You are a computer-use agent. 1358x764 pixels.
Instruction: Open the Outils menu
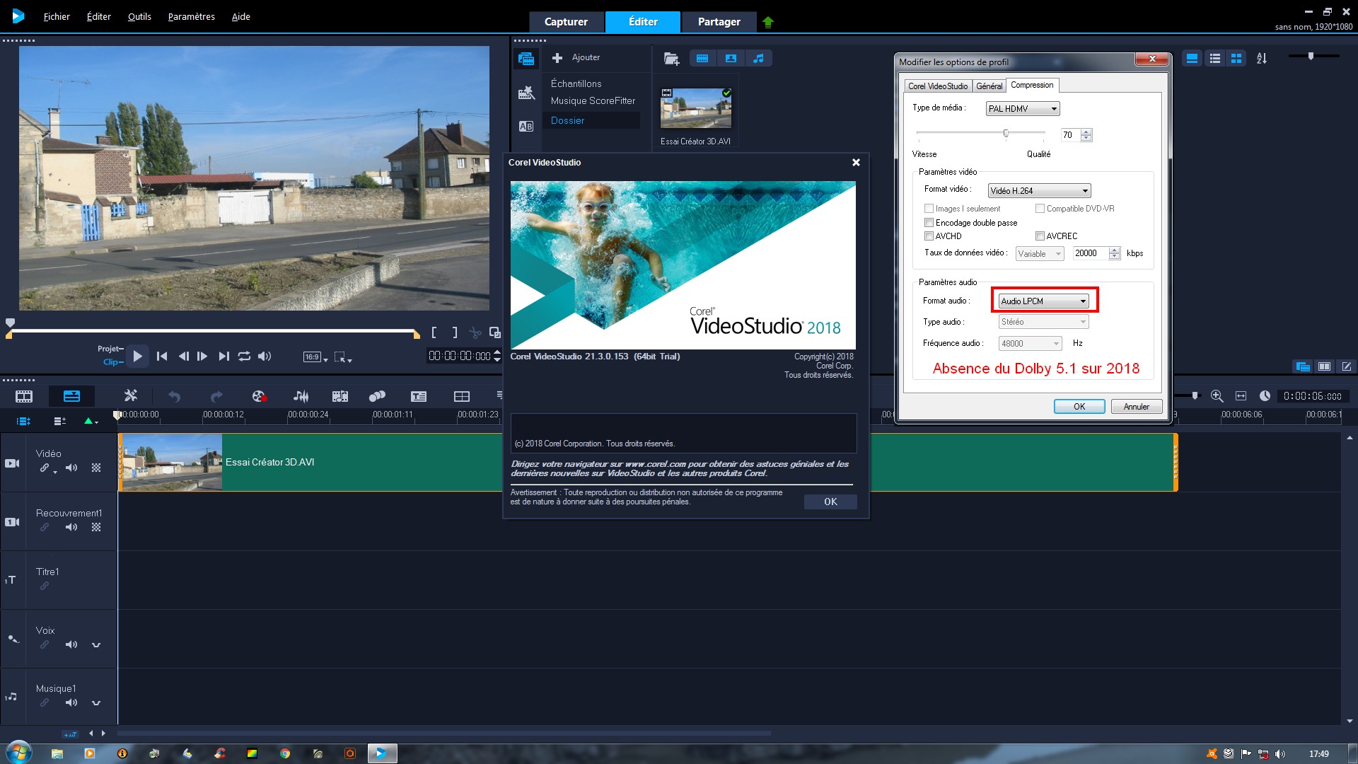pyautogui.click(x=139, y=16)
